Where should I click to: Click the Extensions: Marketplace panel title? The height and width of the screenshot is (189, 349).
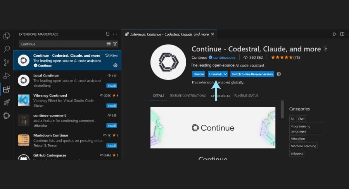coord(38,34)
